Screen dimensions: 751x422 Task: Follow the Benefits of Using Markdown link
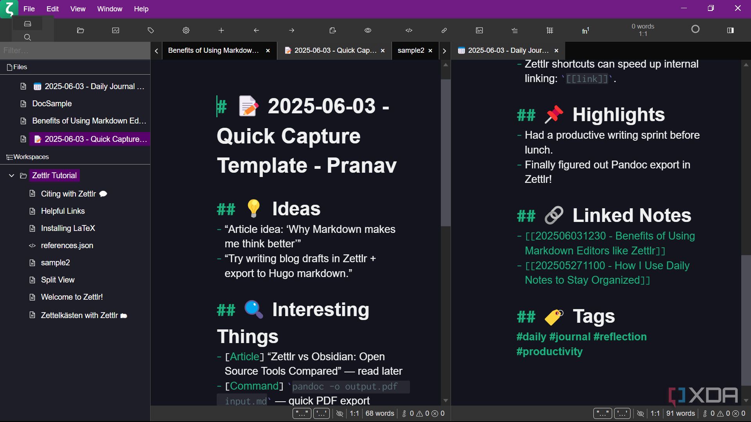[x=610, y=243]
